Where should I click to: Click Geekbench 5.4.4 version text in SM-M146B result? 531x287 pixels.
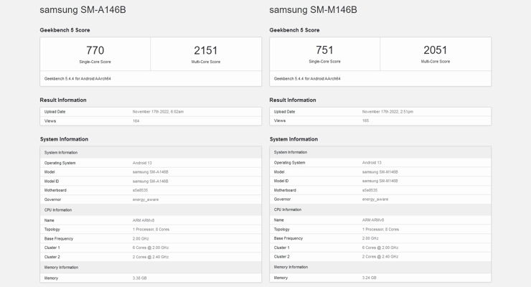[307, 78]
